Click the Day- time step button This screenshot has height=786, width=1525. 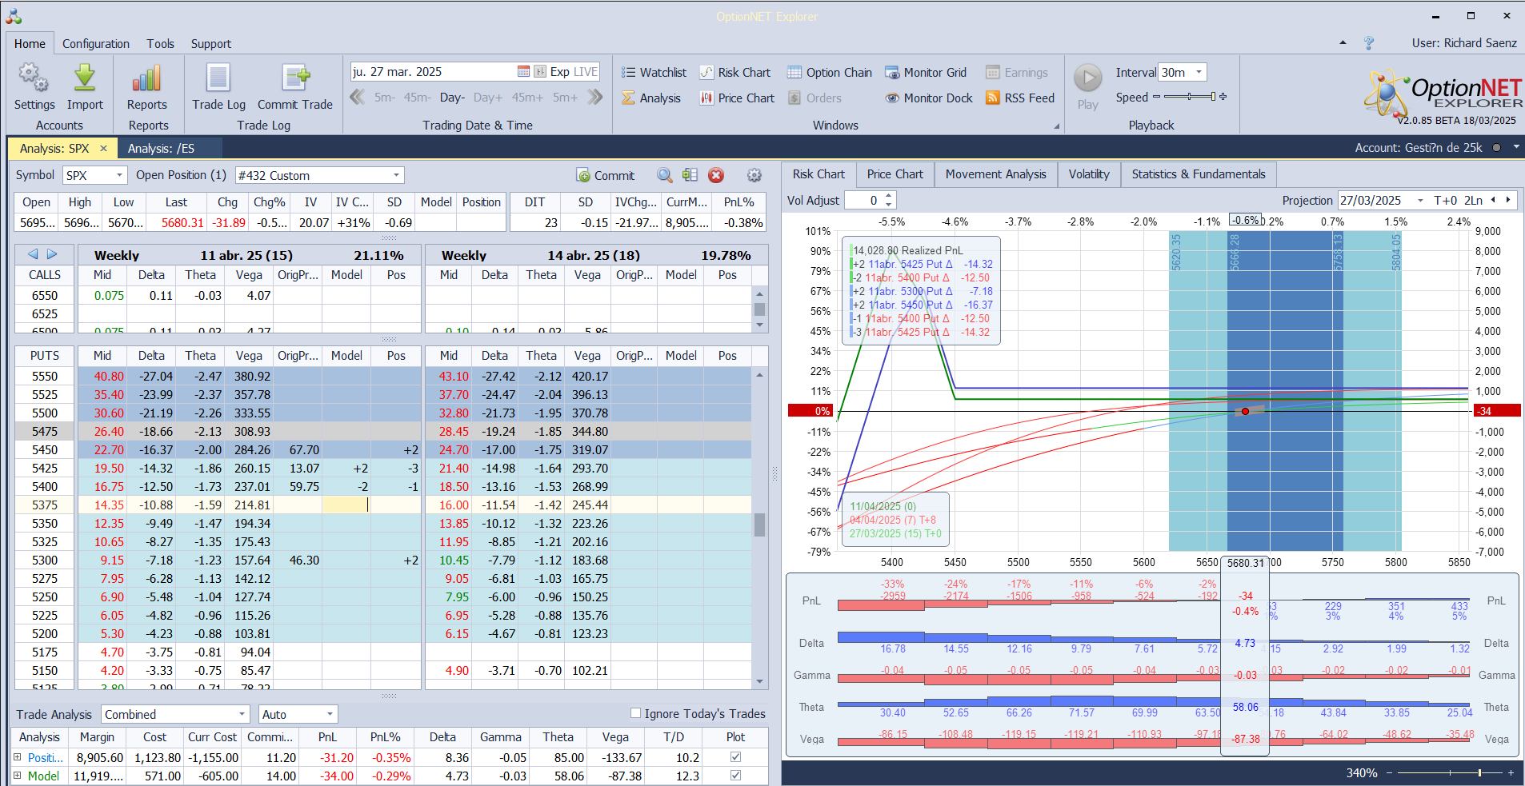tap(452, 98)
